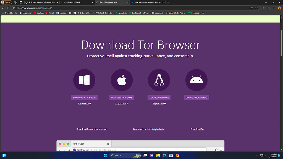This screenshot has width=283, height=159.
Task: Open a new browser tab
Action: [x=168, y=2]
